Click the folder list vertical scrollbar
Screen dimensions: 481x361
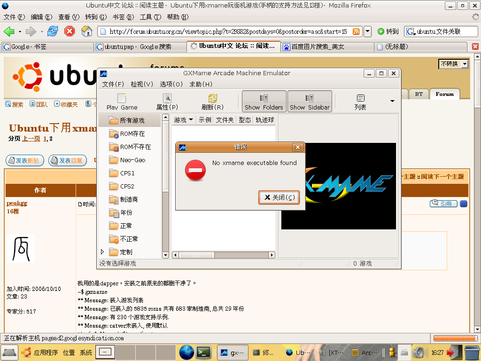[x=165, y=186]
